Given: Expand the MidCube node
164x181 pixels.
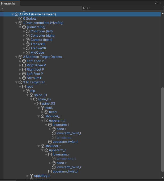Looking at the screenshot, I should tap(24, 53).
